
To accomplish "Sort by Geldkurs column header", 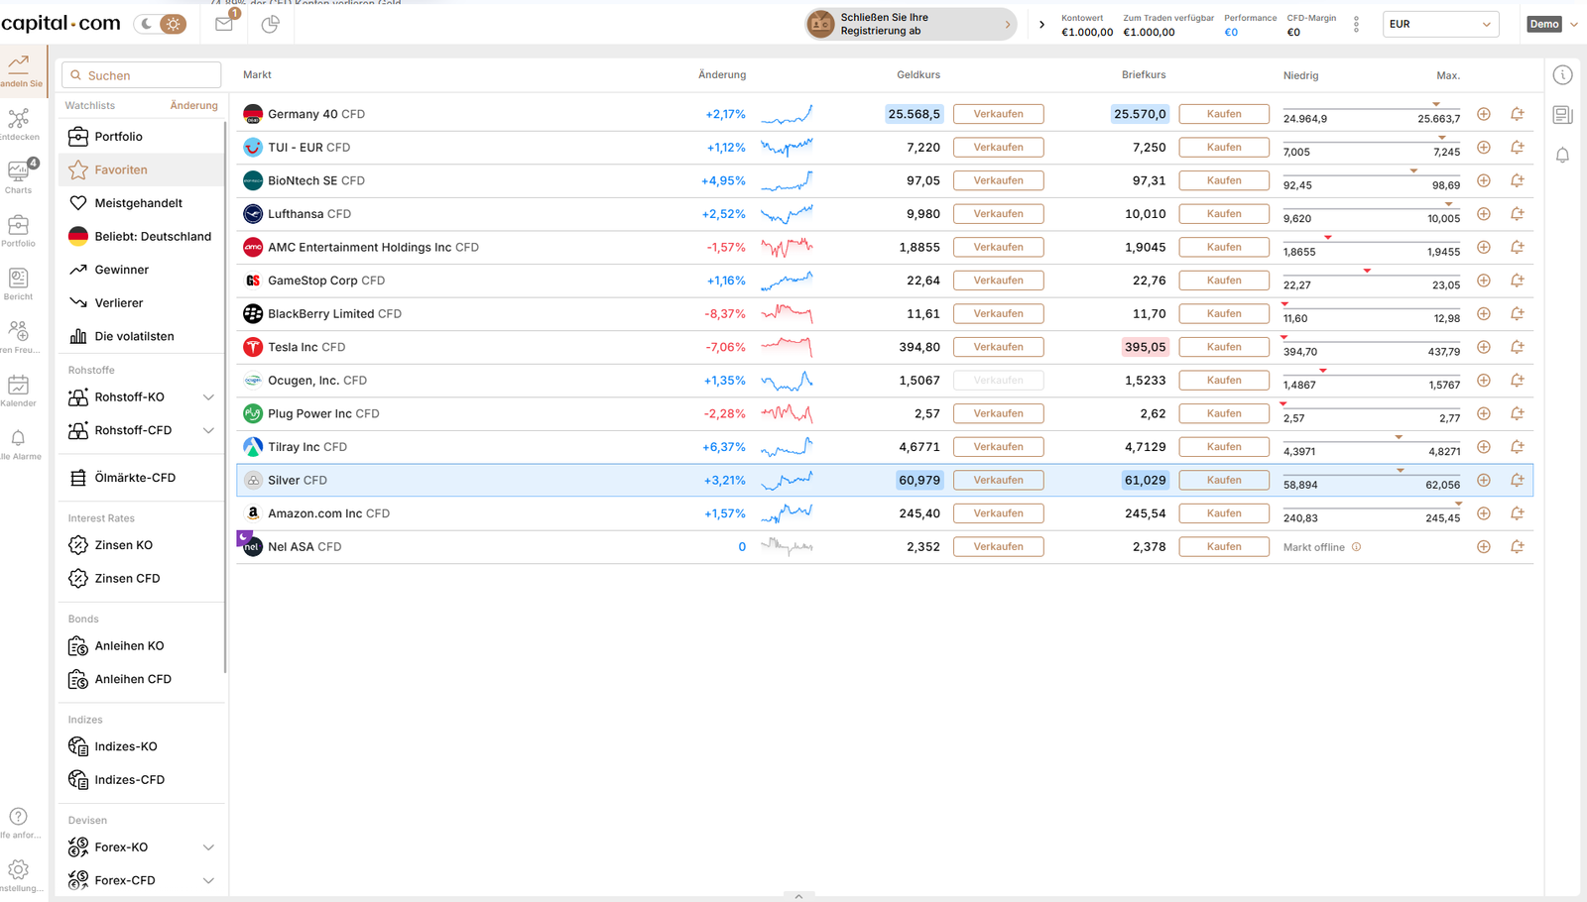I will point(918,75).
